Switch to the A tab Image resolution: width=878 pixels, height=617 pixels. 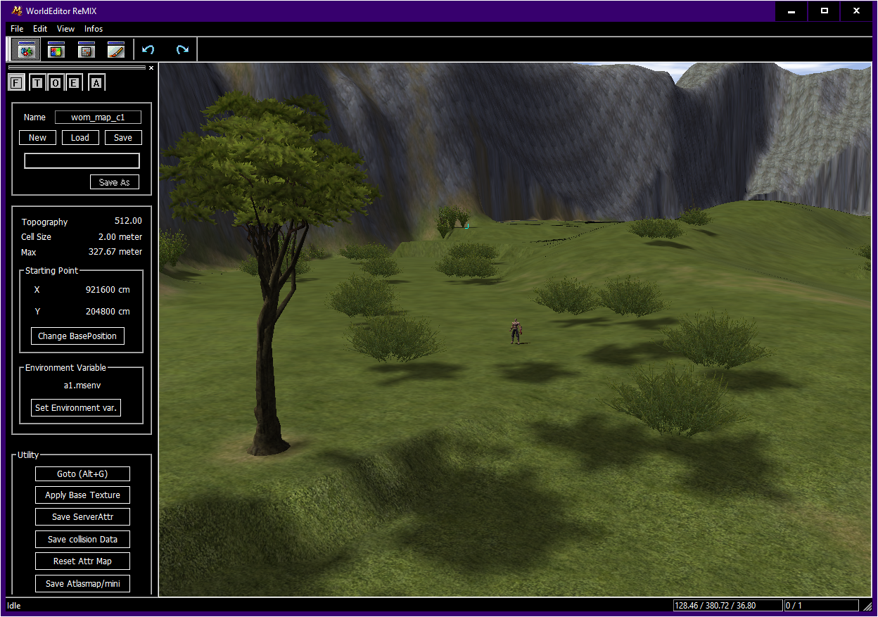(x=96, y=82)
